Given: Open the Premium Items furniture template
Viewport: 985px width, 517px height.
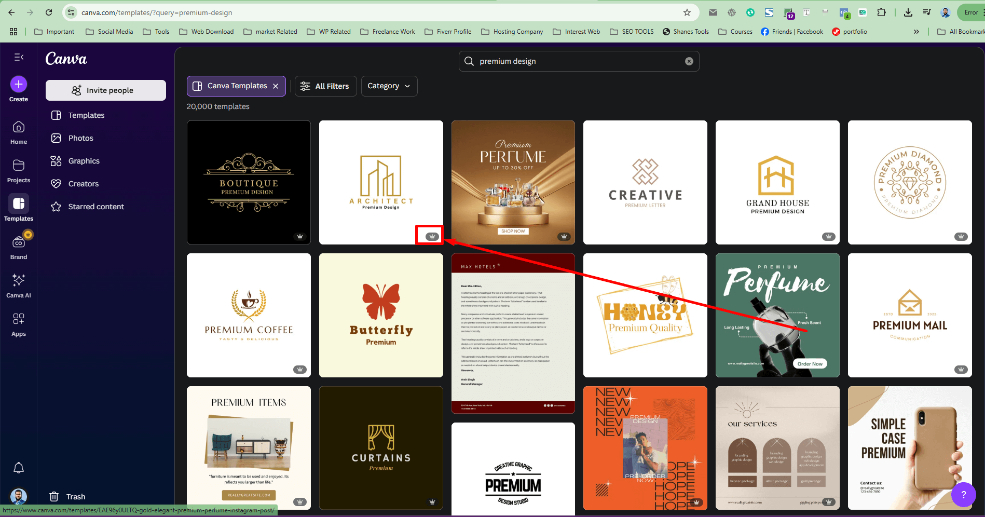Looking at the screenshot, I should [x=249, y=448].
